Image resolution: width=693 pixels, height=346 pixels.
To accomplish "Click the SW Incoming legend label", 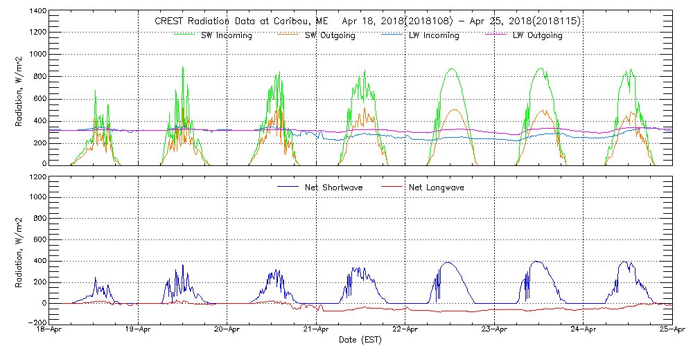I will (x=225, y=36).
